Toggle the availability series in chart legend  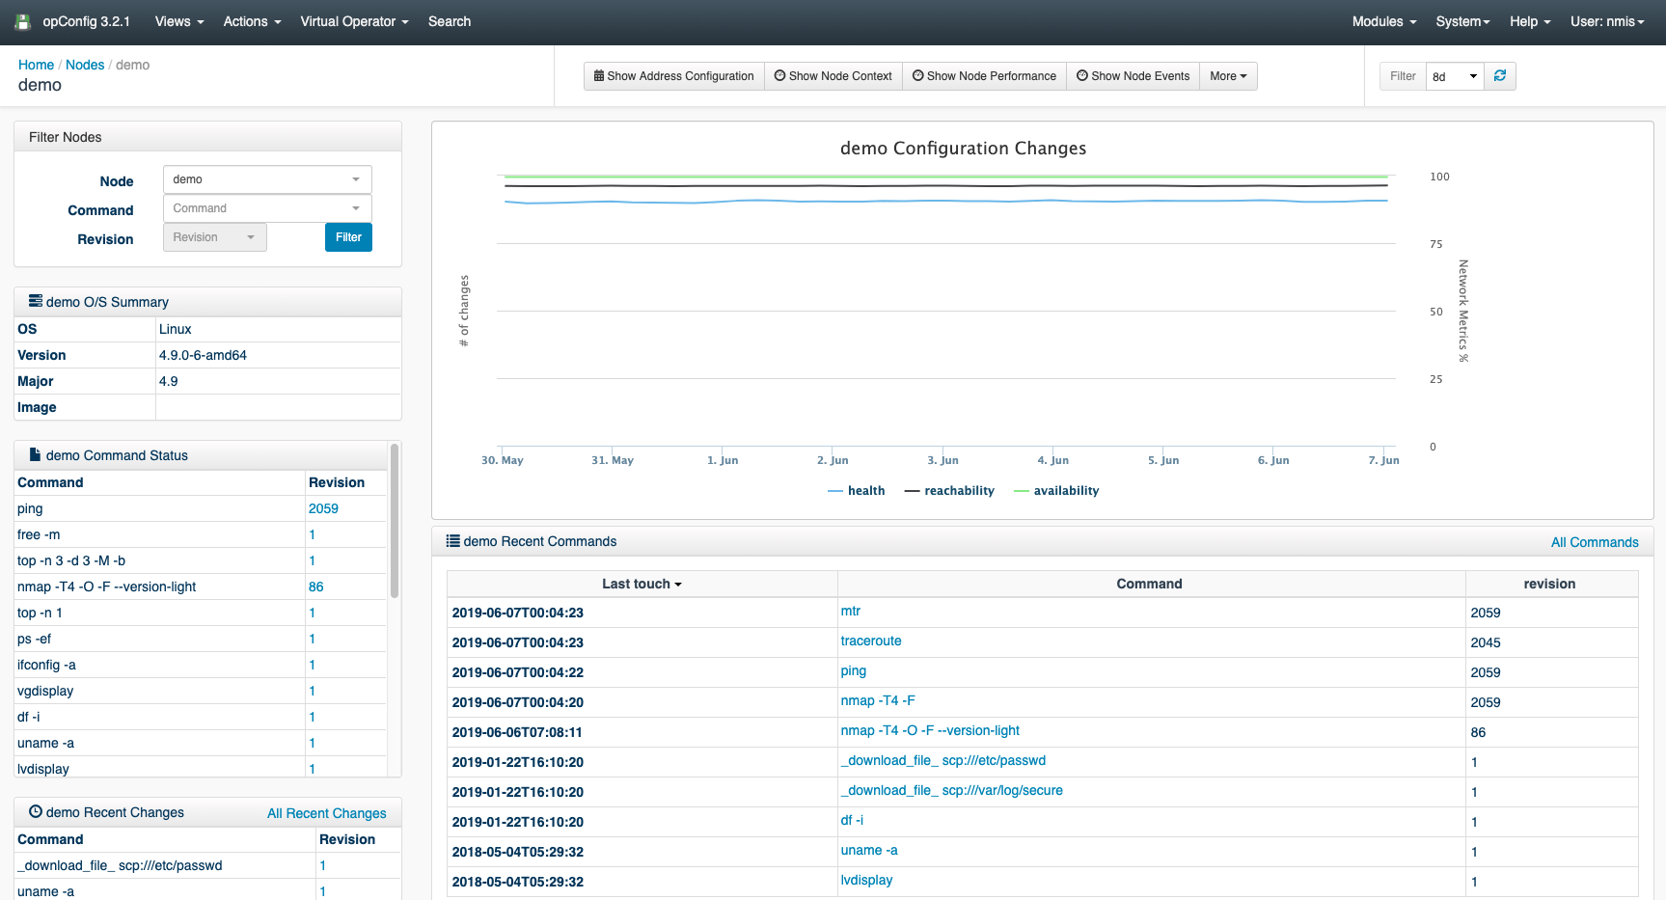tap(1056, 491)
